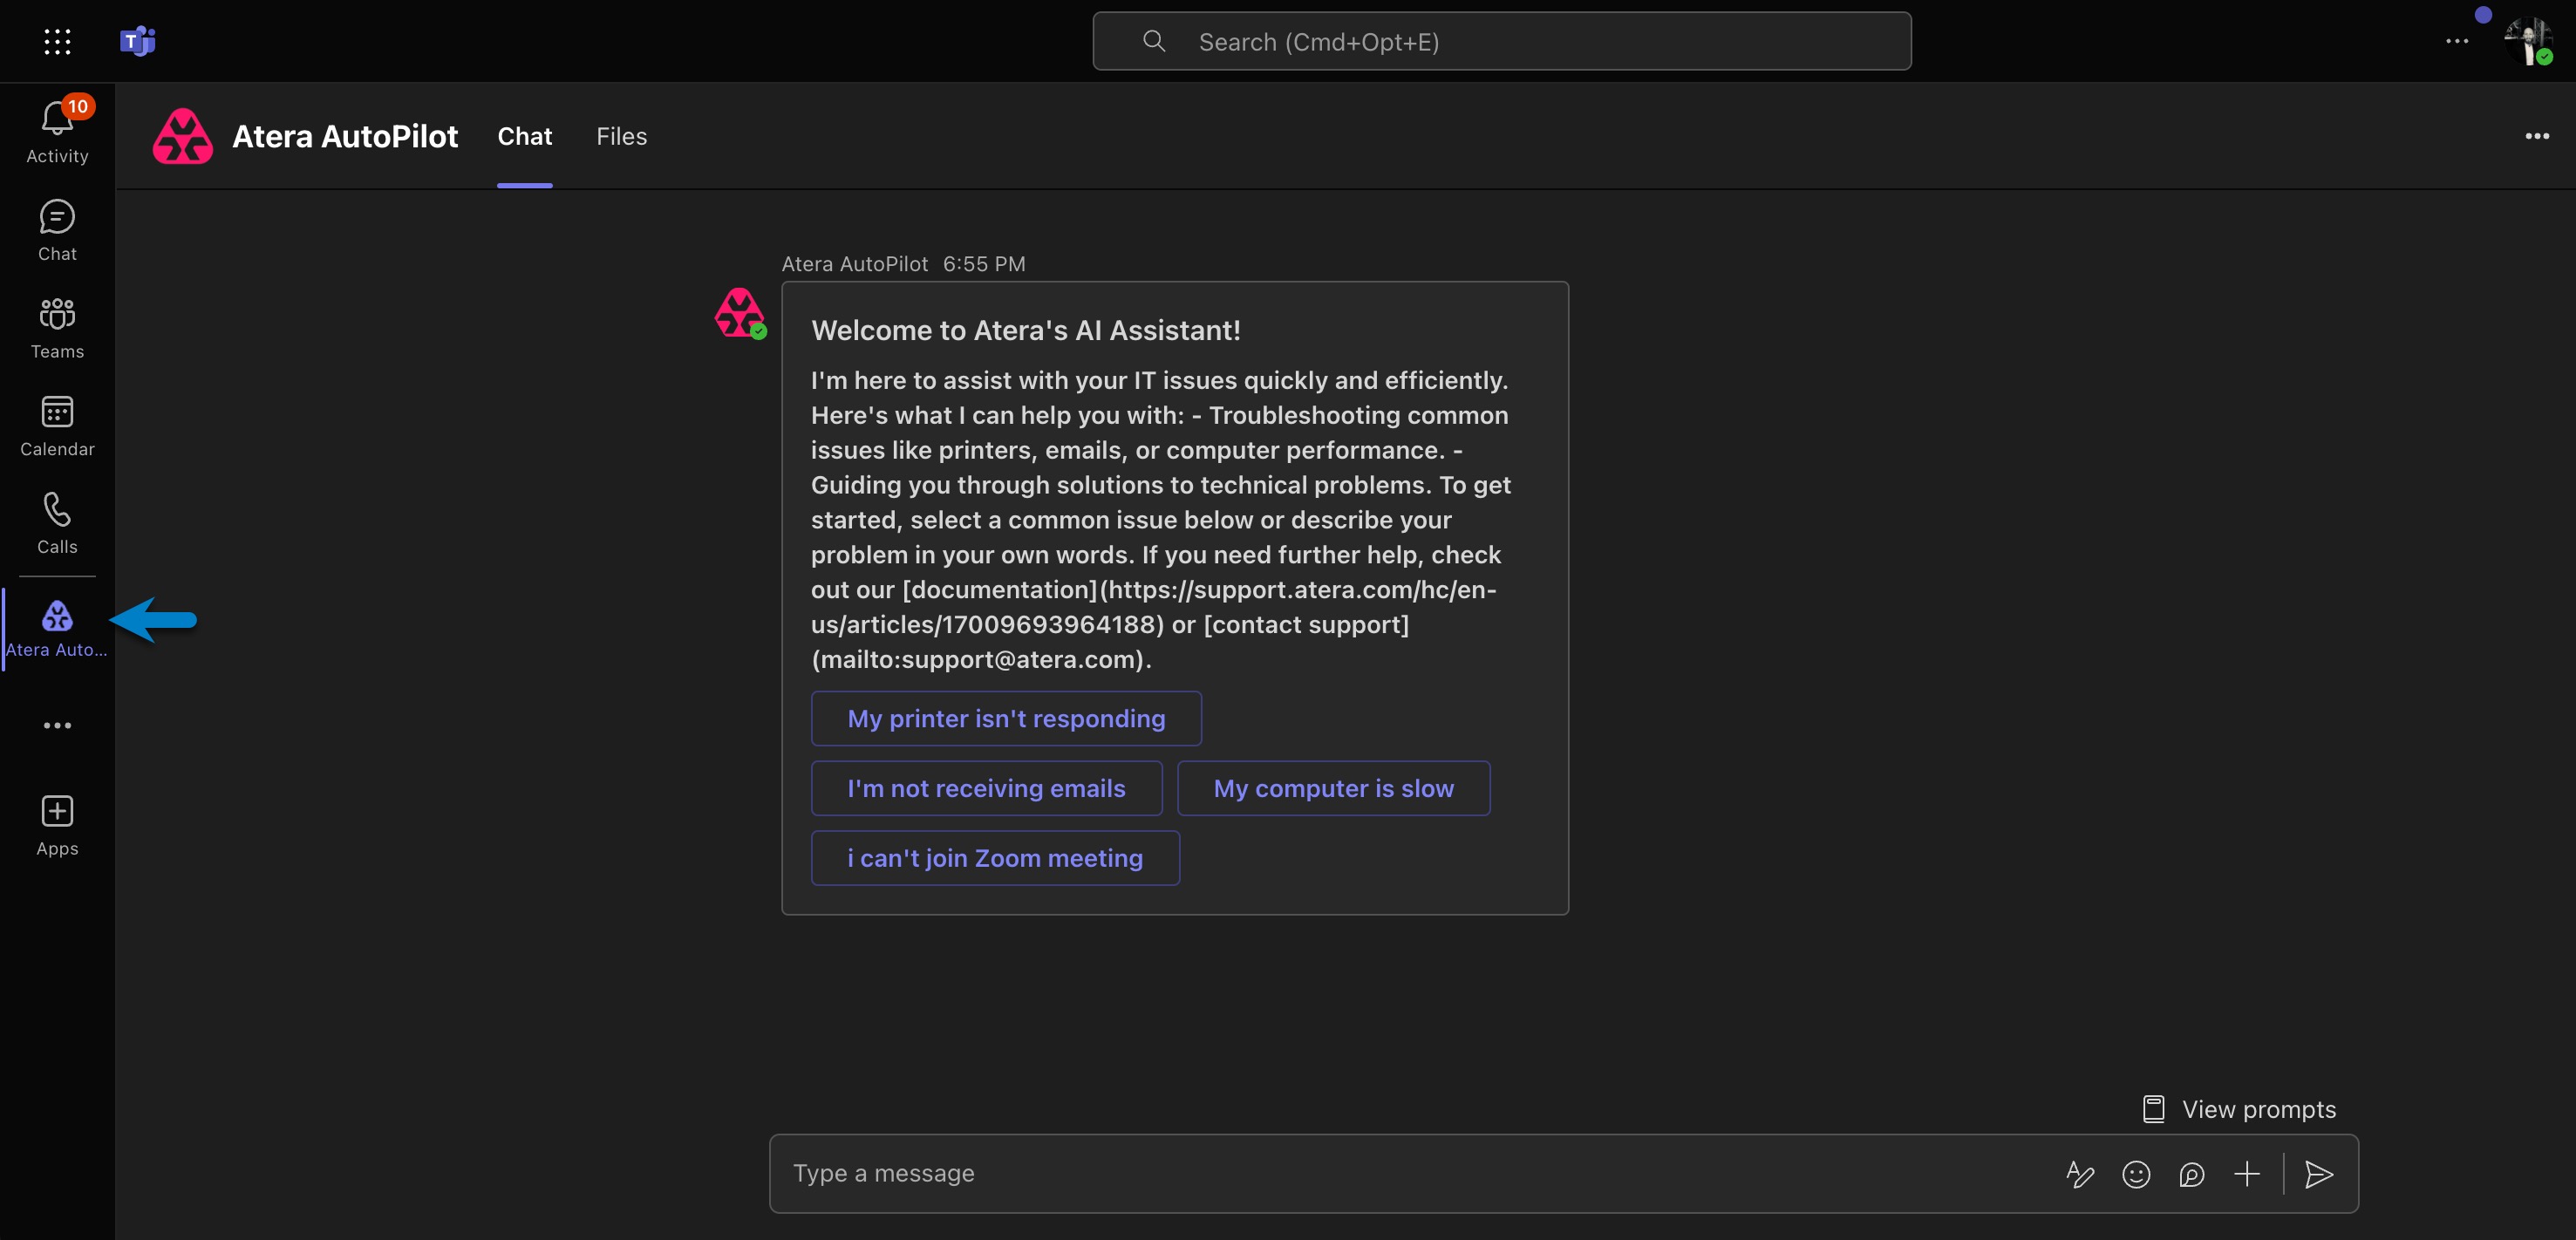Choose "My computer is slow" option

[1333, 788]
